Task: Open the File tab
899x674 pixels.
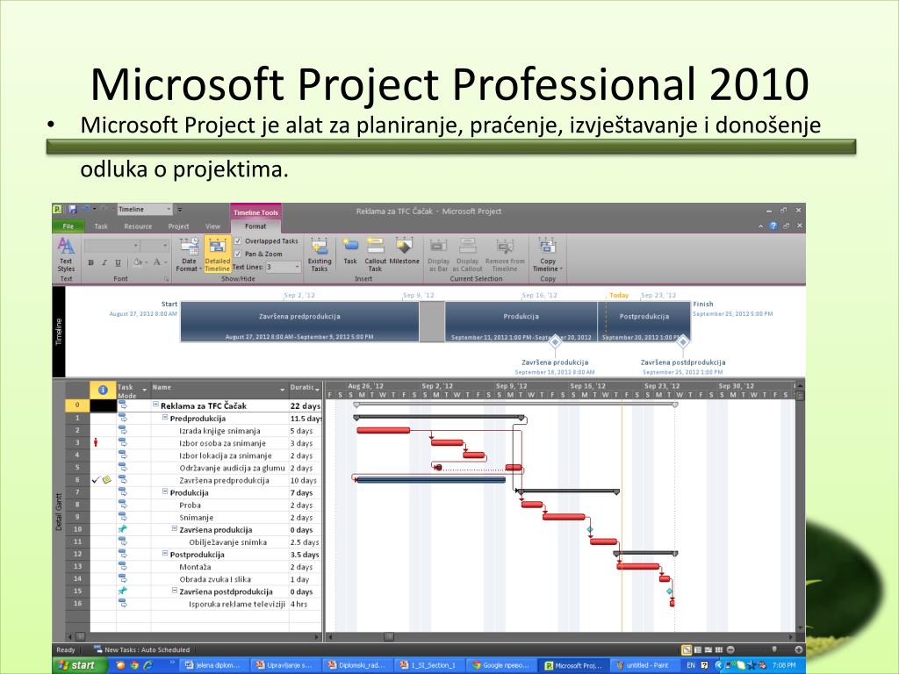Action: pos(68,226)
